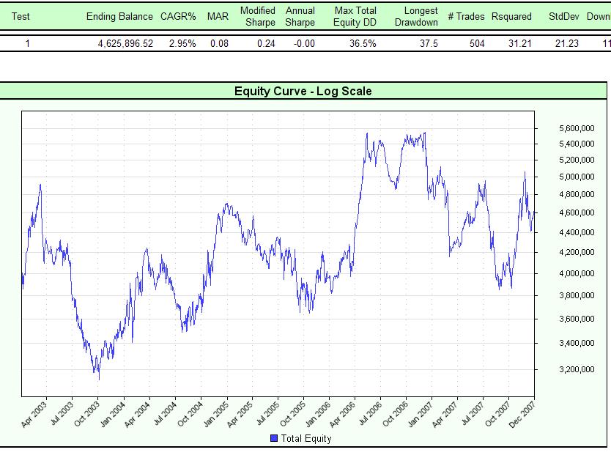Select the Modified Sharpe column header

coord(258,16)
